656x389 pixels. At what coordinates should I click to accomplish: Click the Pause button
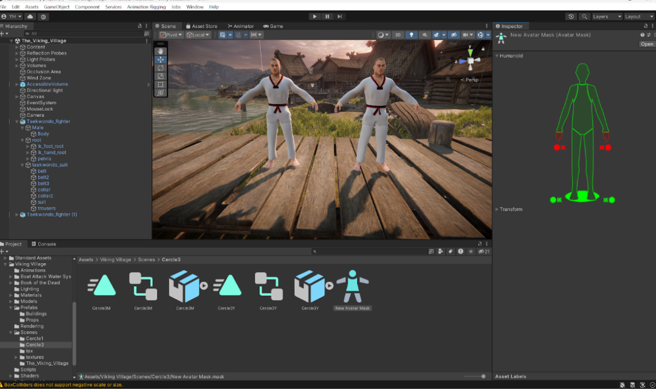(327, 17)
